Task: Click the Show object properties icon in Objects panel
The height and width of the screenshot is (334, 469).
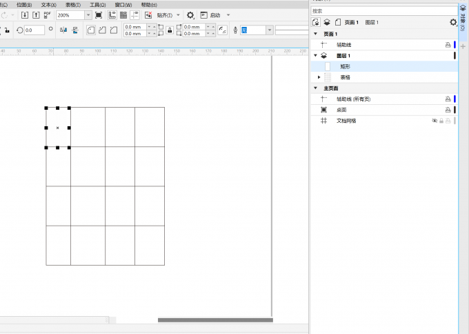Action: (x=316, y=22)
